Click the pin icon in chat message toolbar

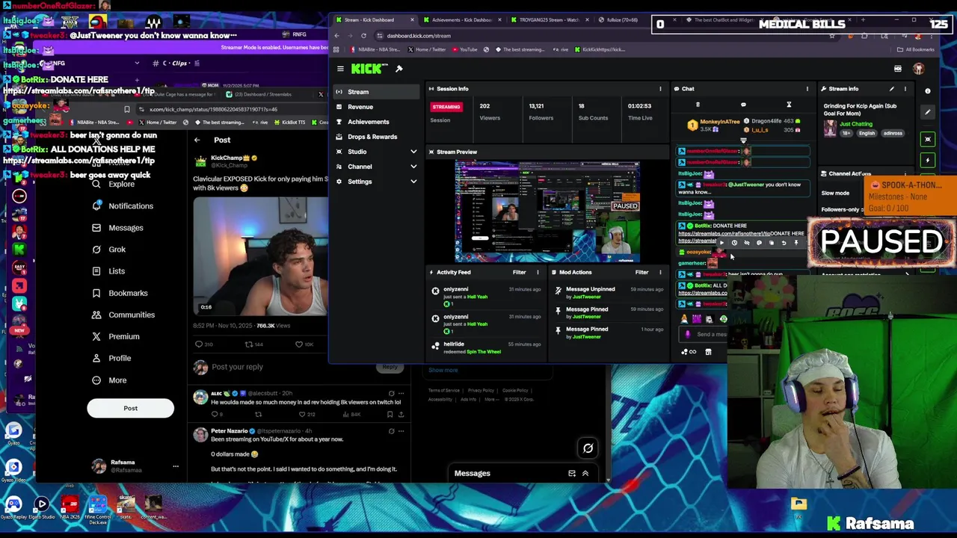796,243
